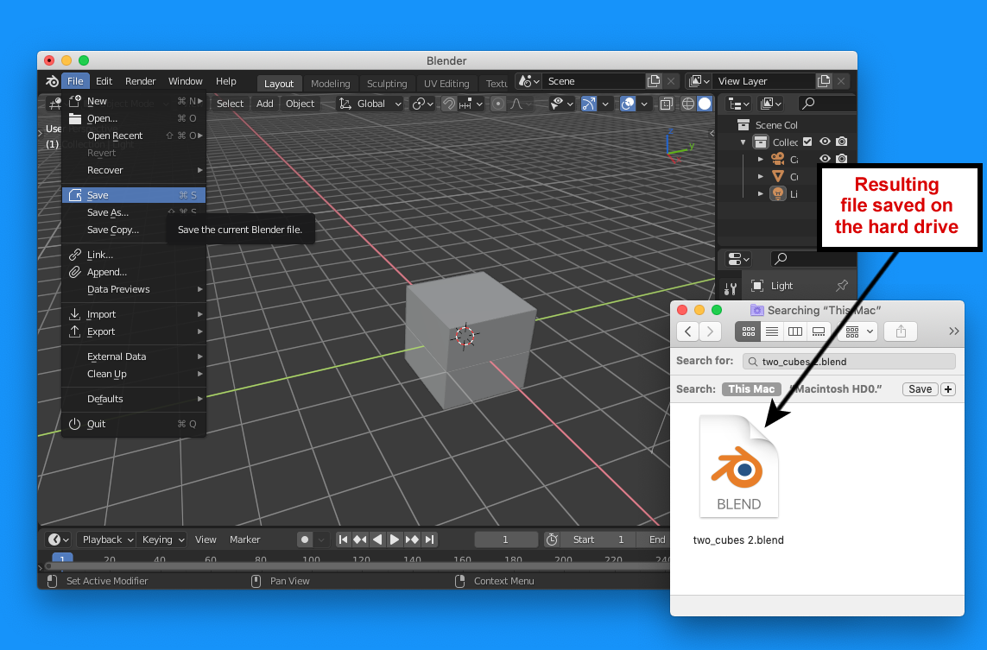Click Save As in the File menu

coord(134,212)
